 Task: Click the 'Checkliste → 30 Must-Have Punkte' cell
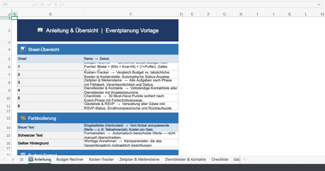click(x=131, y=98)
